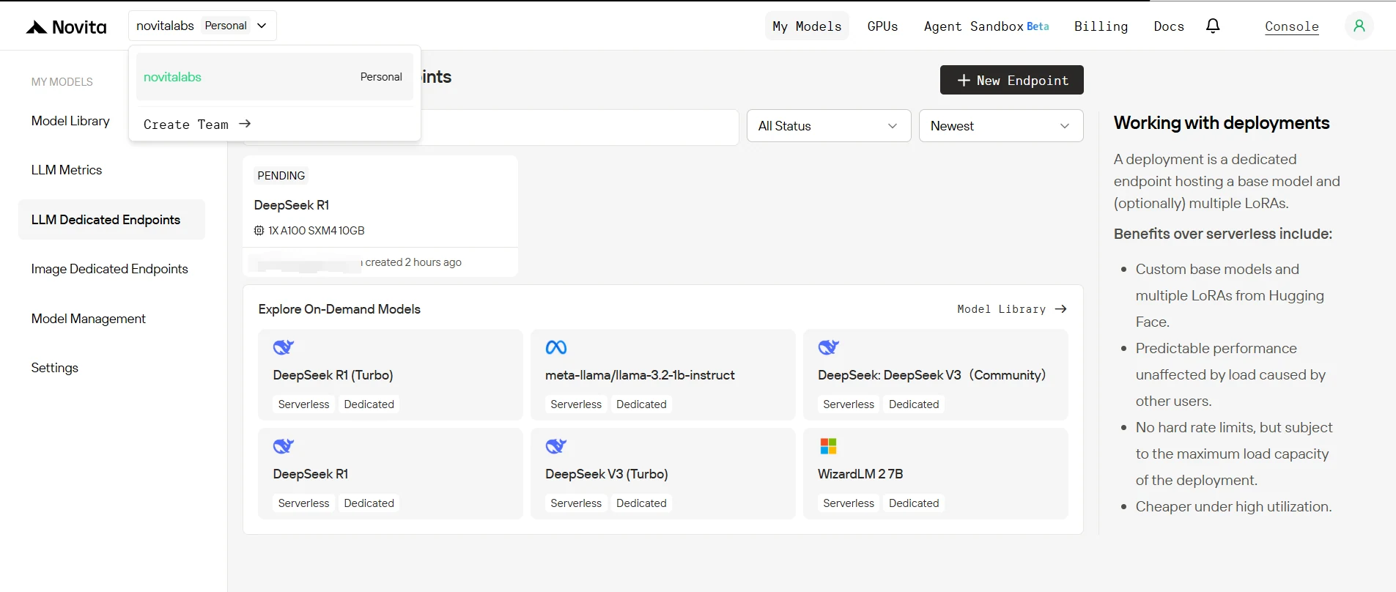Click the Explore On-Demand Models heading

(339, 309)
